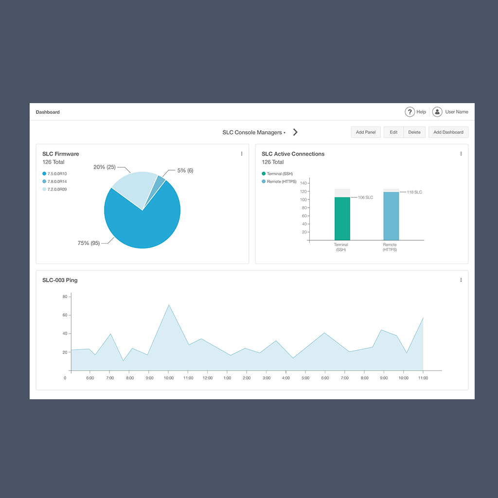
Task: Click the '118 SLC' bar label
Action: click(x=414, y=192)
